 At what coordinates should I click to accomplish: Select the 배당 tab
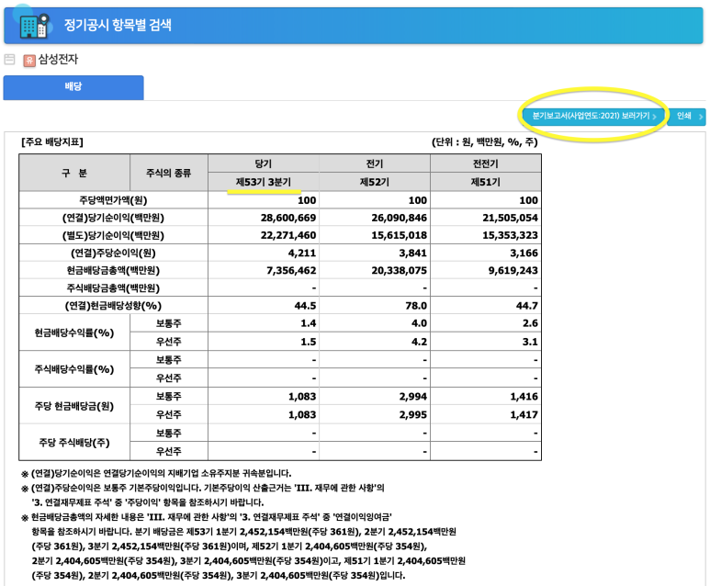pyautogui.click(x=73, y=87)
